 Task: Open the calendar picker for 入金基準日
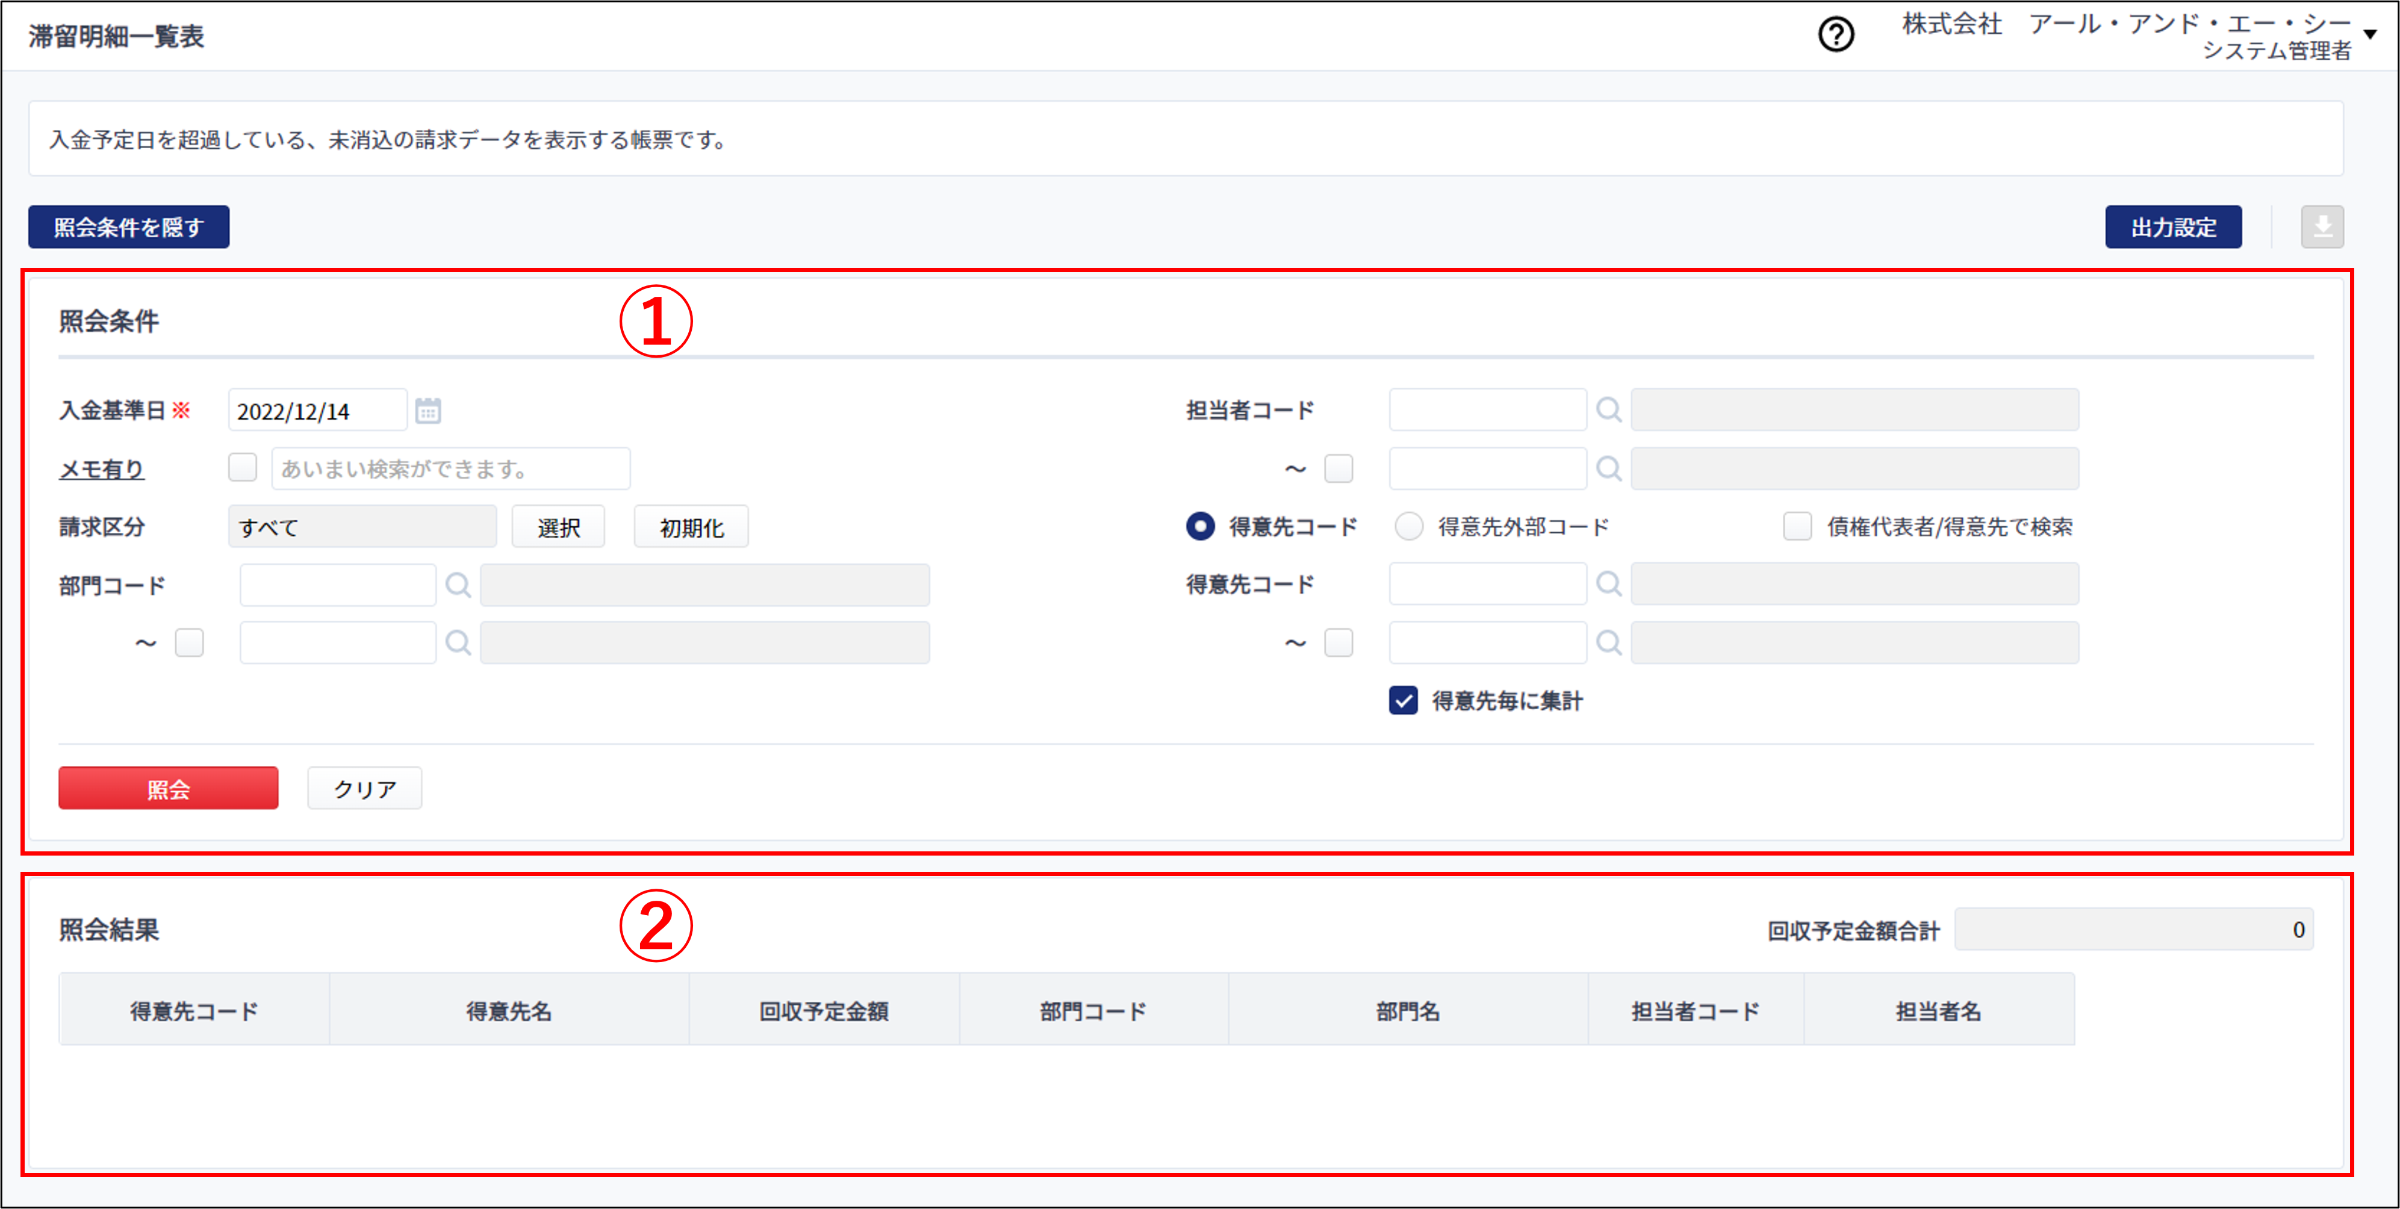click(427, 411)
